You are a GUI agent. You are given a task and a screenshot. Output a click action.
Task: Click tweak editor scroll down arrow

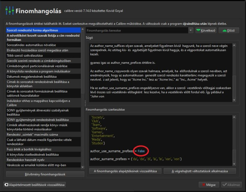click(x=234, y=164)
